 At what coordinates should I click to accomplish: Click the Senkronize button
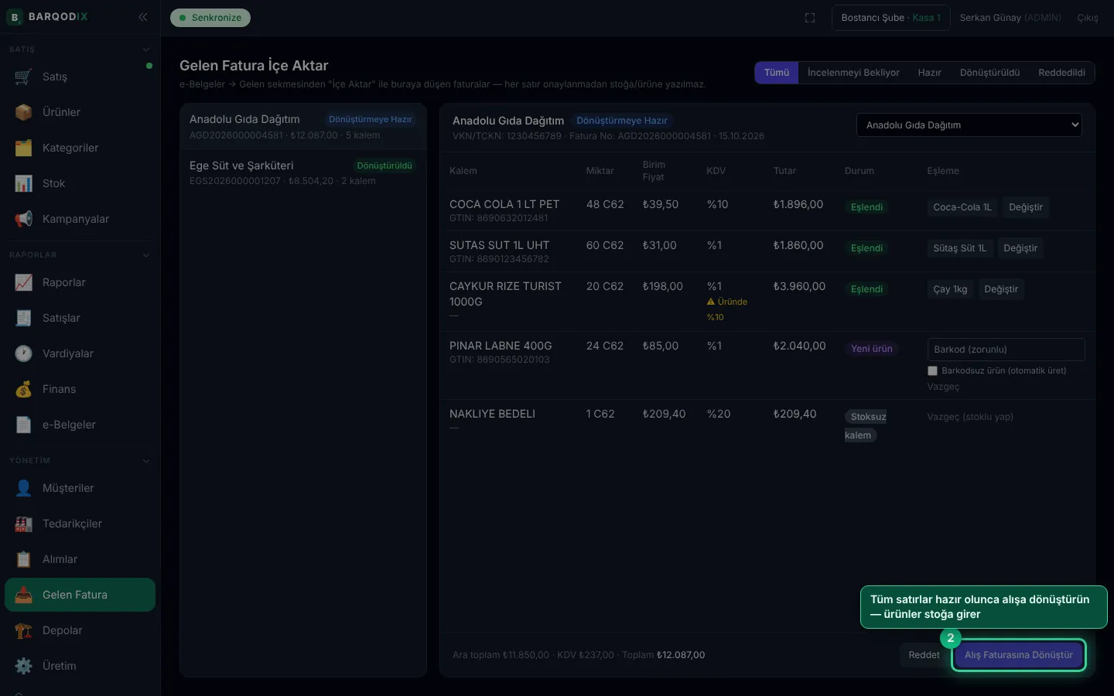(210, 18)
